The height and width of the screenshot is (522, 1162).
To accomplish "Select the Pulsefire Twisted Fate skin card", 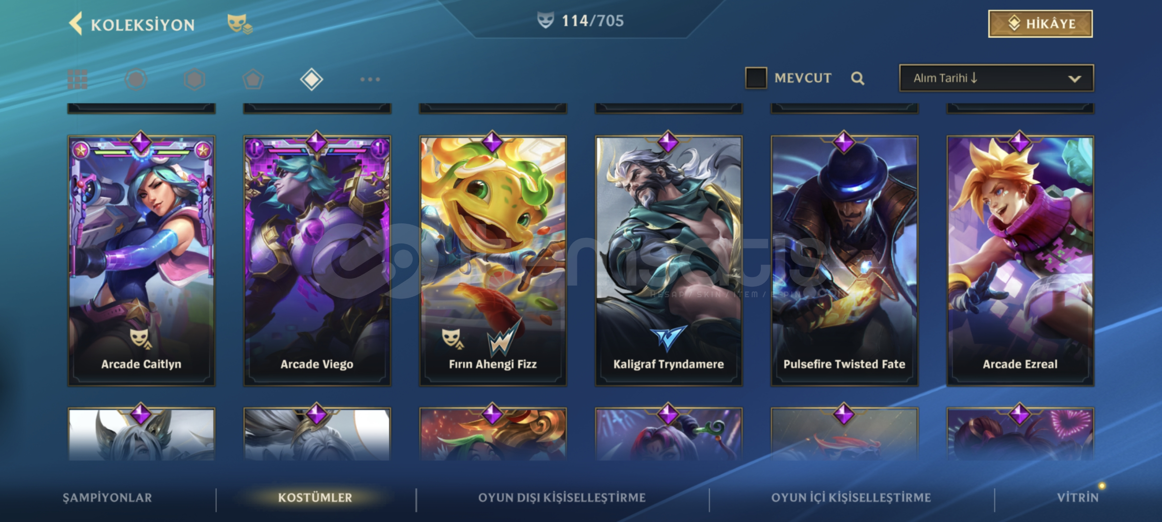I will pos(845,261).
